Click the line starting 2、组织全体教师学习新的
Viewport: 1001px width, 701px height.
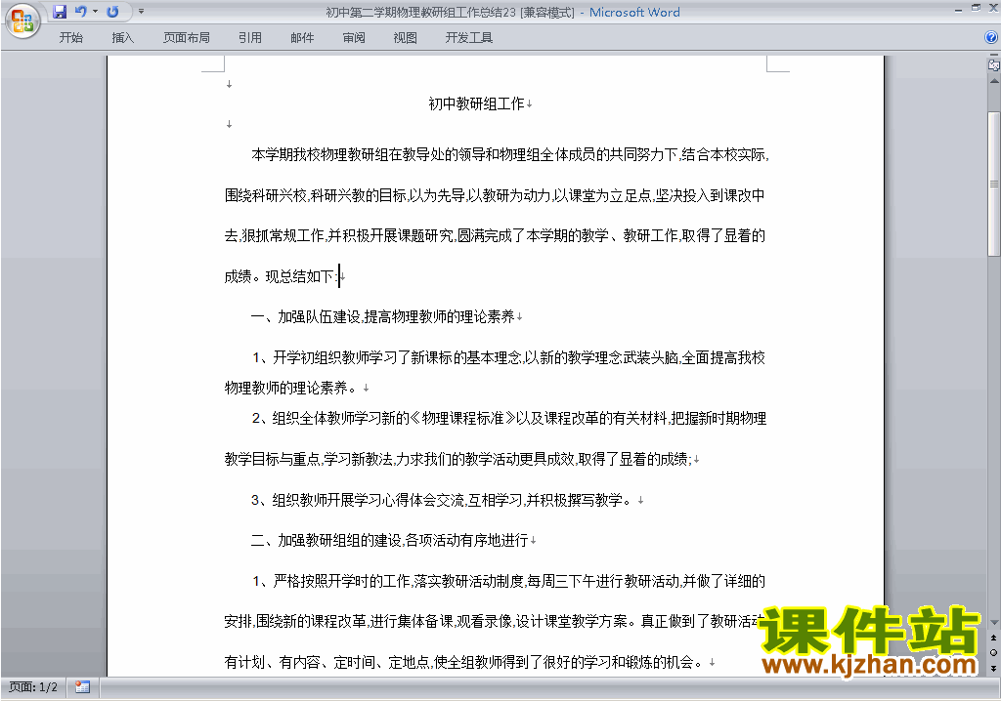point(508,419)
